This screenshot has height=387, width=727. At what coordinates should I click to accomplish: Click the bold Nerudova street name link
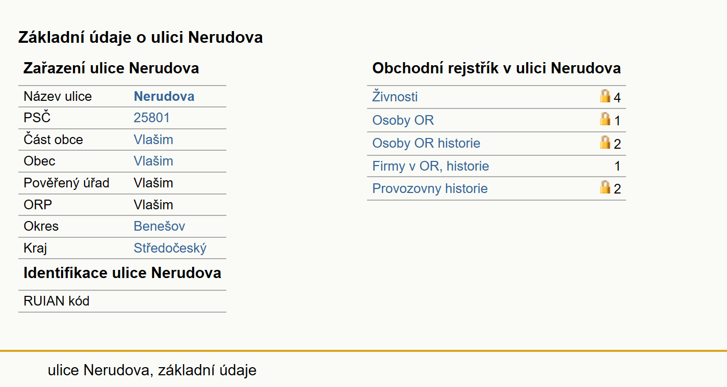[x=164, y=96]
